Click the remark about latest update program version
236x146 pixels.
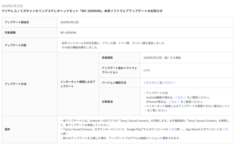(120, 138)
